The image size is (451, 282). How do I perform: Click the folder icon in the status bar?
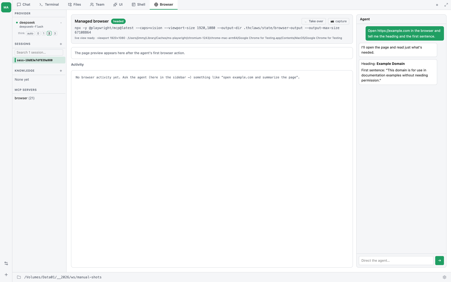pos(19,277)
